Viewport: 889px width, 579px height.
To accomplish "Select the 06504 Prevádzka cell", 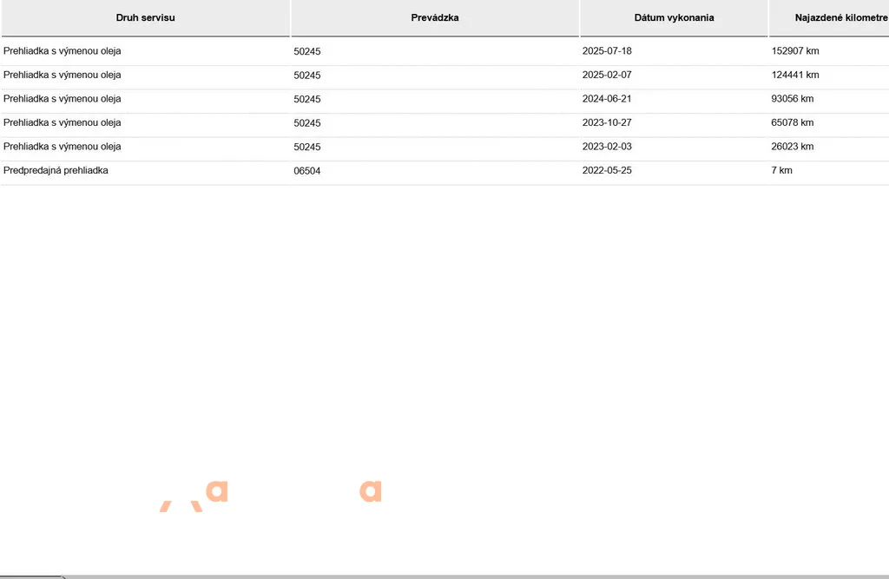I will click(x=306, y=171).
